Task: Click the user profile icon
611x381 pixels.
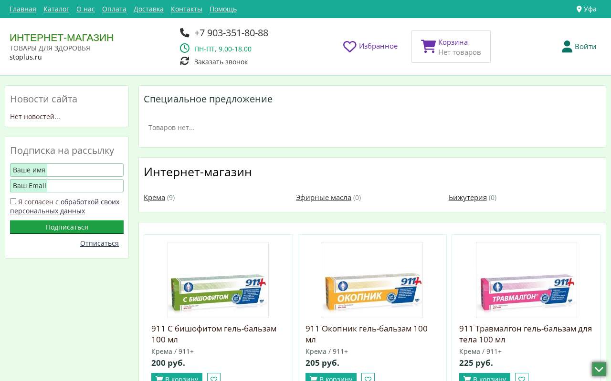Action: (x=567, y=46)
